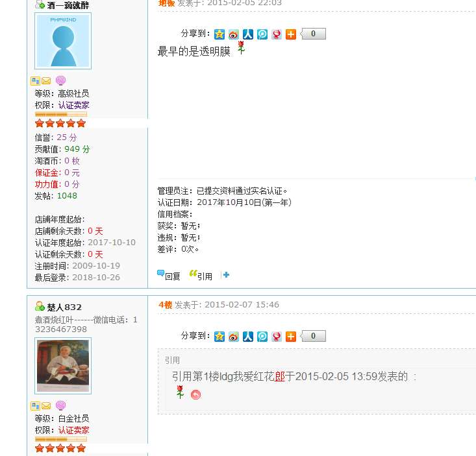Quote the 最早的是透明膜 post
Screen dimensions: 476x456
(201, 275)
